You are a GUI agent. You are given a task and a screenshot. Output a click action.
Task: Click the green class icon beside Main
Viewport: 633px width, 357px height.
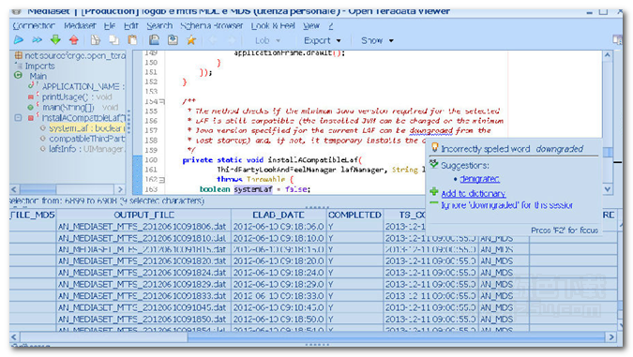point(18,75)
